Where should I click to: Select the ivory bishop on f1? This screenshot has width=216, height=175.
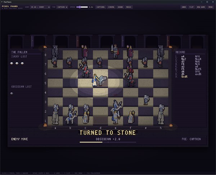(x=131, y=117)
